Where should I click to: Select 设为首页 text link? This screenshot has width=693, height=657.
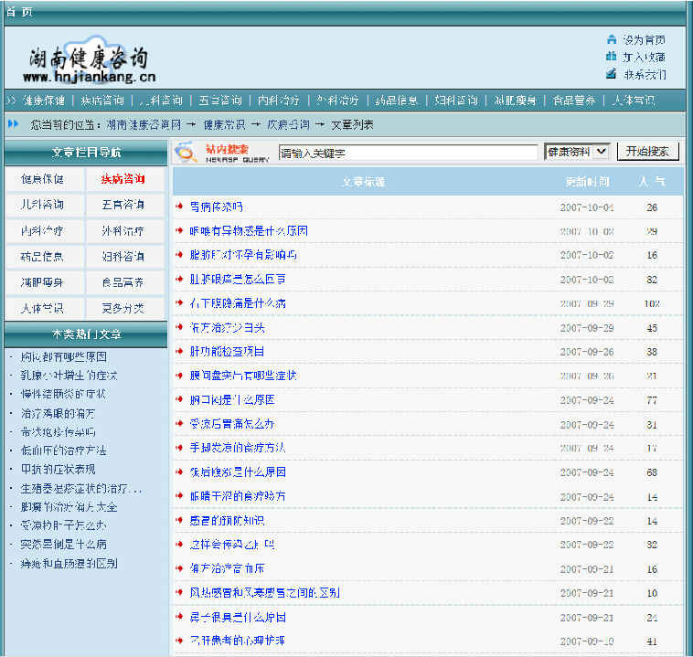(x=644, y=40)
